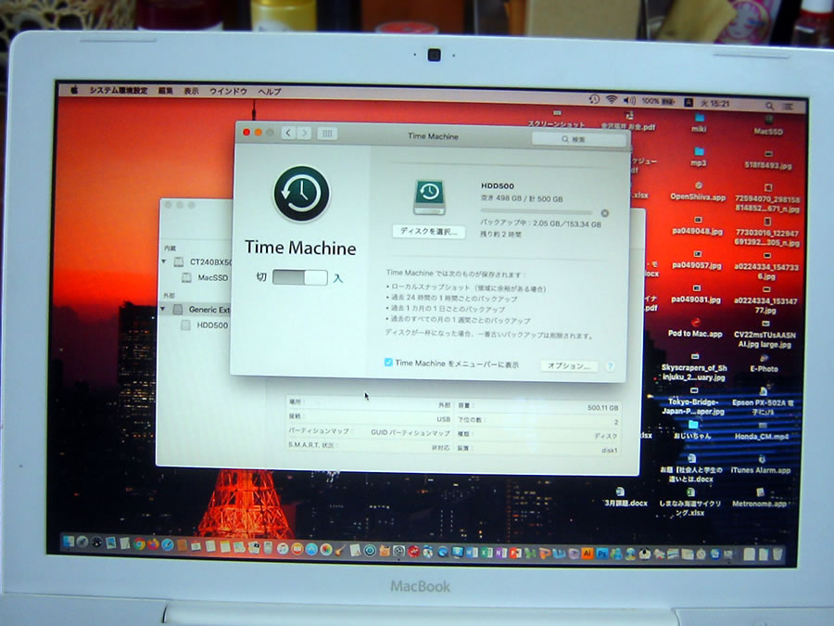The height and width of the screenshot is (626, 834).
Task: Toggle Time Machine menu bar display checkbox
Action: click(388, 362)
